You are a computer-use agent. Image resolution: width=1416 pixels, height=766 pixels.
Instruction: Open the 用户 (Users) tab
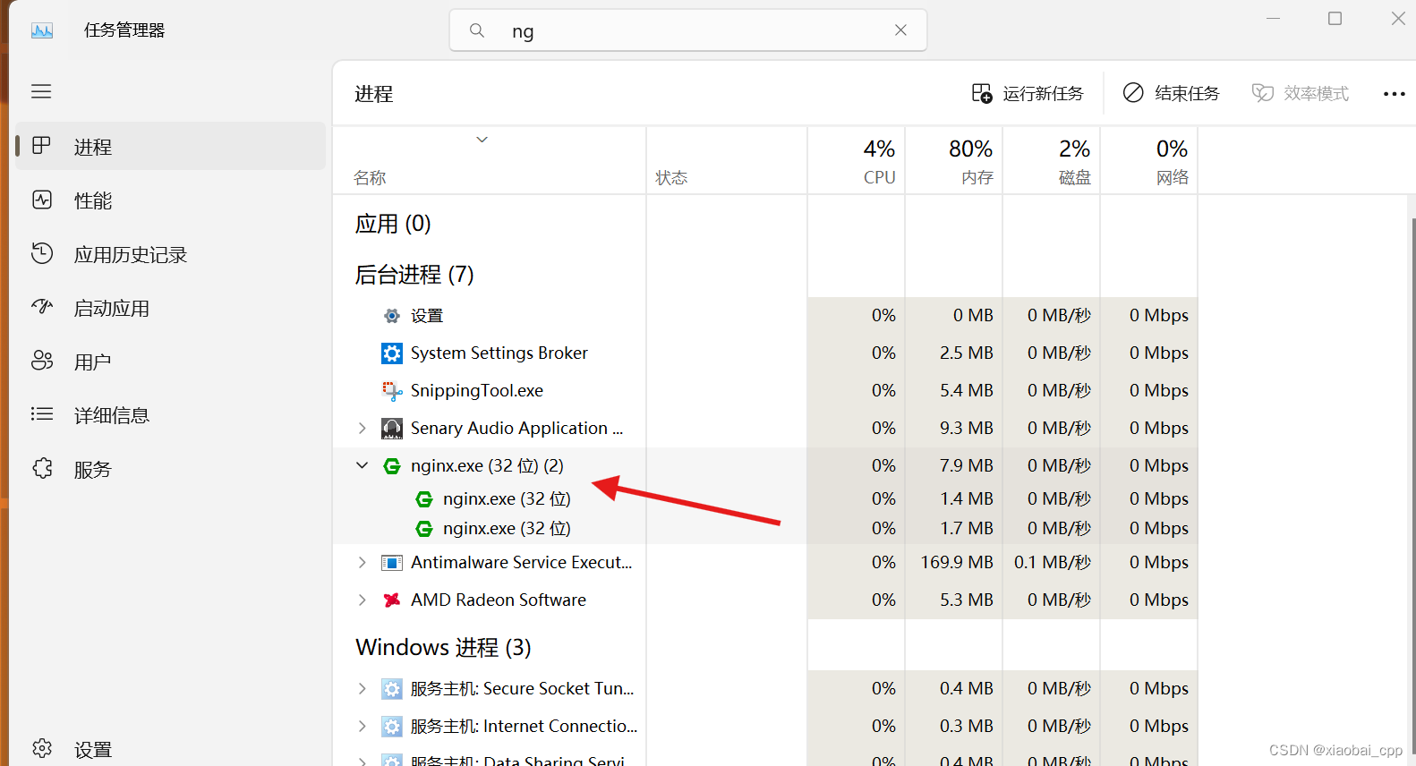[x=171, y=362]
